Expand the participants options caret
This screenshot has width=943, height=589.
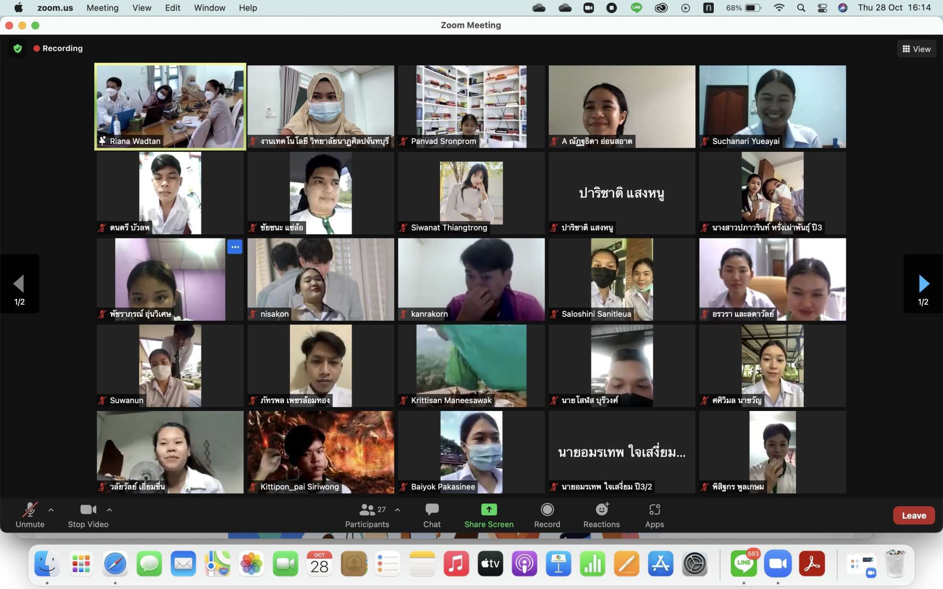(397, 510)
